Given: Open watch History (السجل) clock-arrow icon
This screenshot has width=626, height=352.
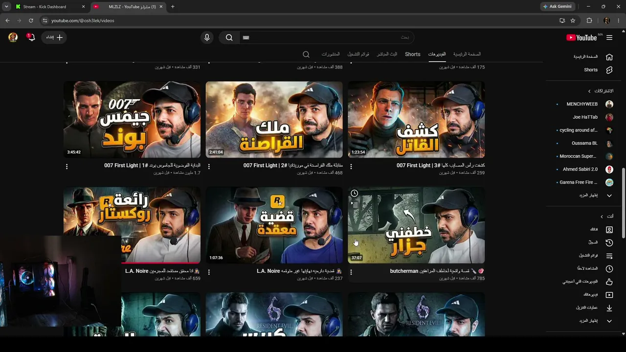Looking at the screenshot, I should pyautogui.click(x=609, y=242).
